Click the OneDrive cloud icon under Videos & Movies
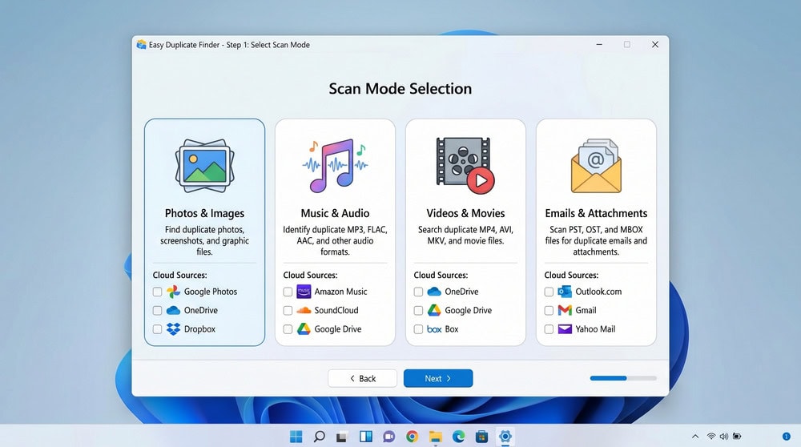 (x=434, y=291)
